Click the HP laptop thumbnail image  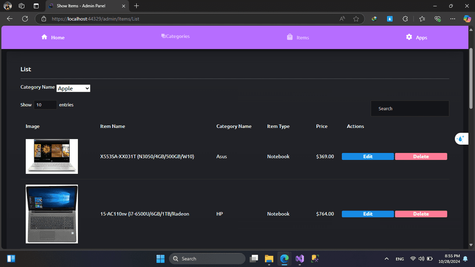click(52, 214)
